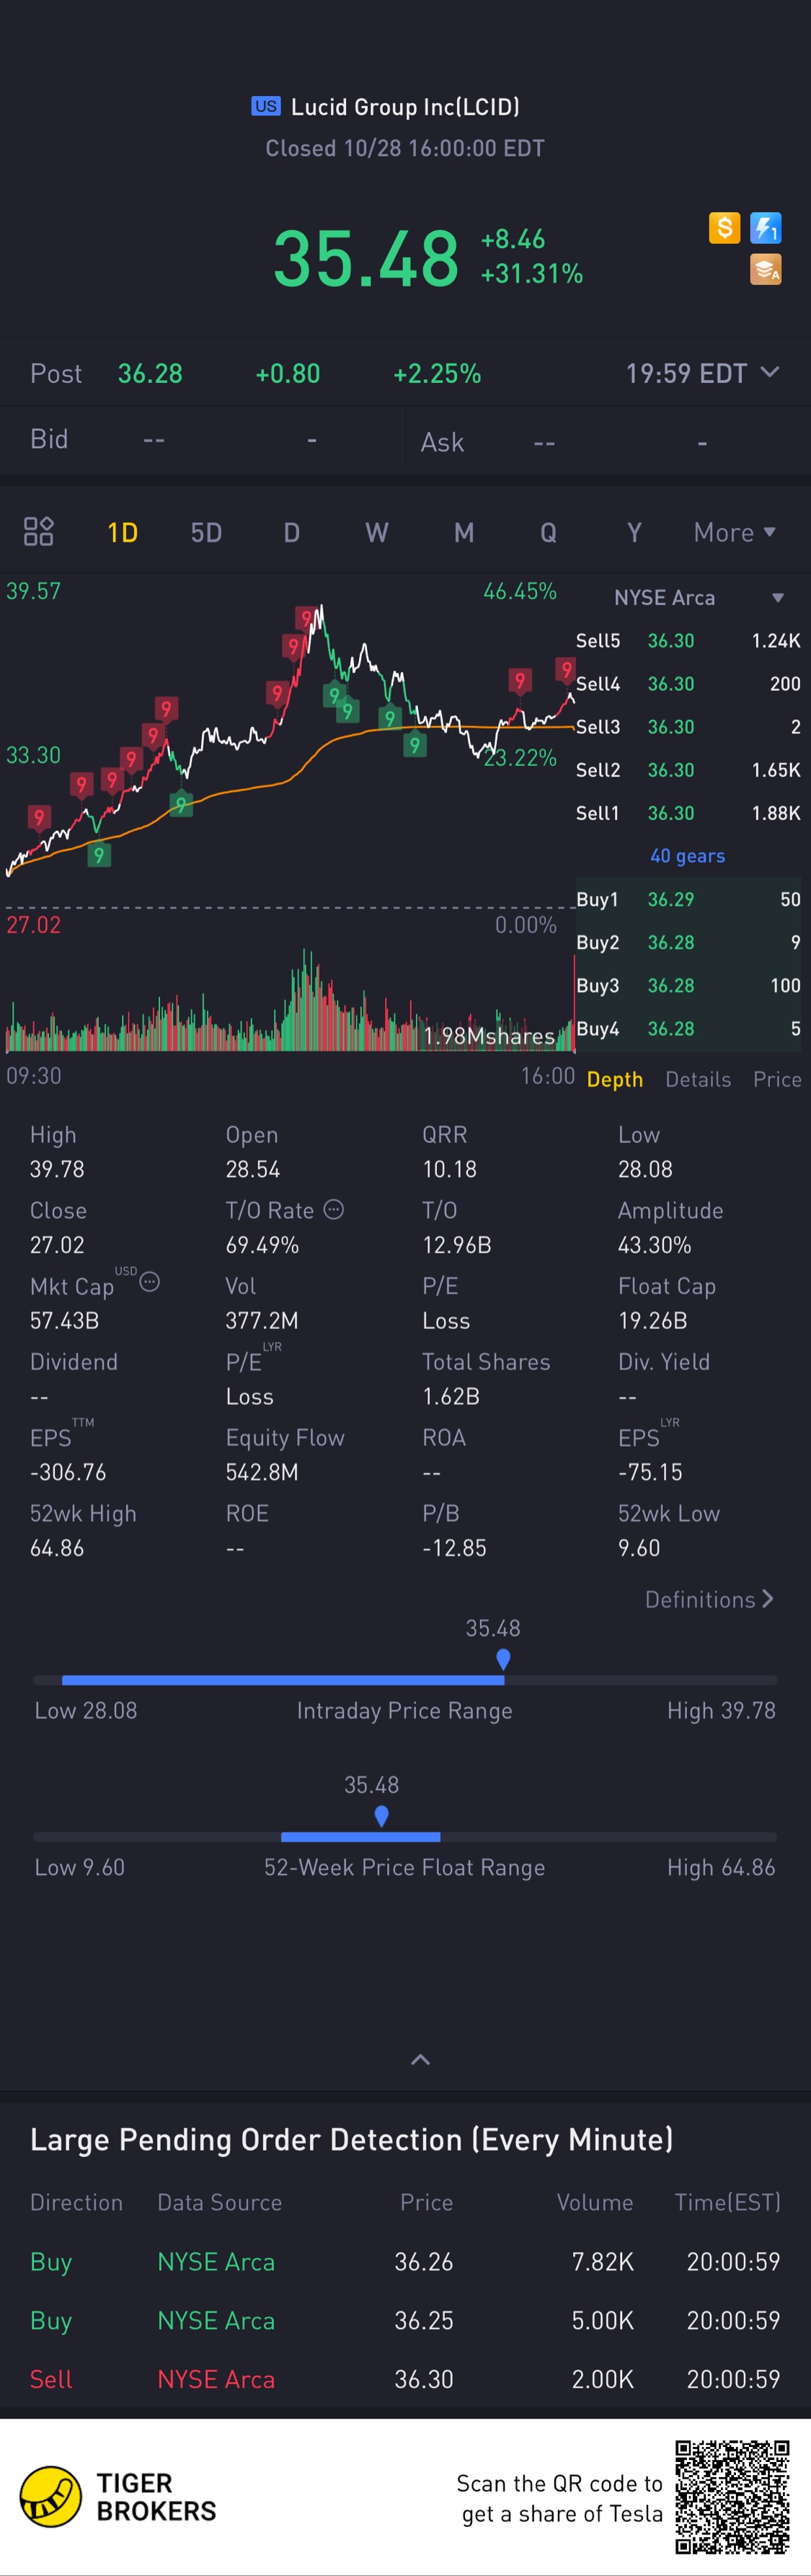Tap the 52wk High value 64.86
This screenshot has height=2576, width=811.
click(57, 1548)
